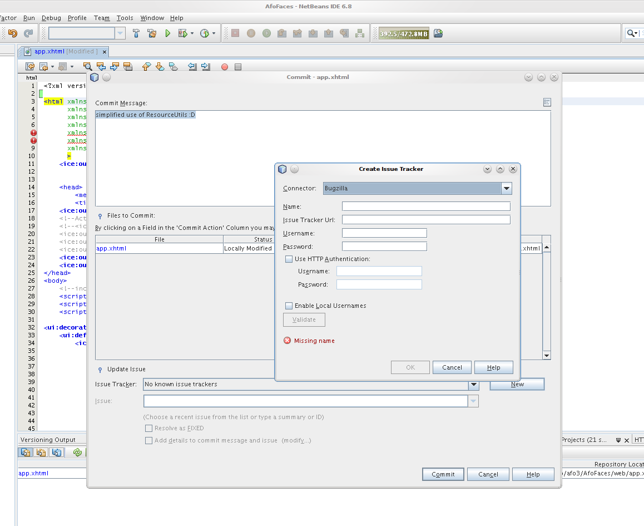Open recent commit messages icon in Commit dialog
Screen dimensions: 644x526
[547, 102]
